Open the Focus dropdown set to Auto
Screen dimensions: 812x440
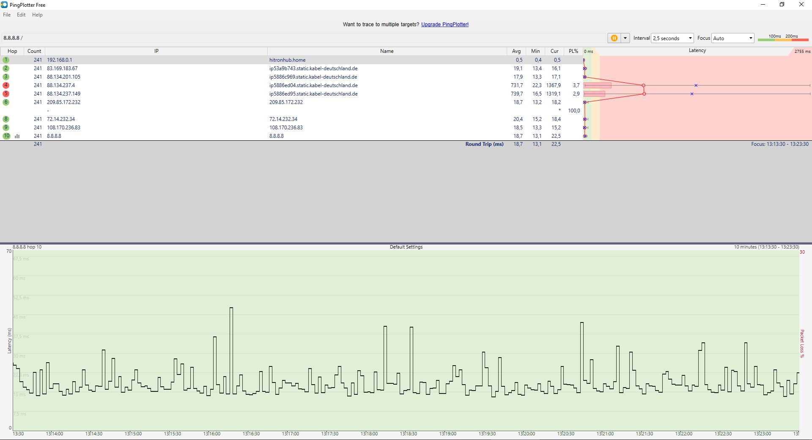click(732, 38)
